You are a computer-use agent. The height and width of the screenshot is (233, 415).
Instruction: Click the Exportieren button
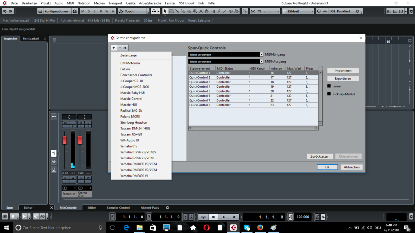click(x=343, y=78)
